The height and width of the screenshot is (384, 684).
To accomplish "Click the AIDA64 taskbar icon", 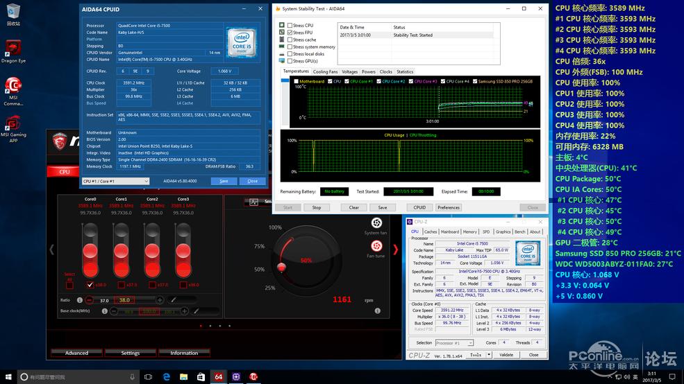I will coord(218,377).
